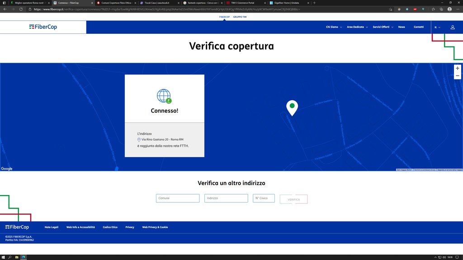Click the Comune input field
Screen dimensions: 463x260
tap(178, 198)
